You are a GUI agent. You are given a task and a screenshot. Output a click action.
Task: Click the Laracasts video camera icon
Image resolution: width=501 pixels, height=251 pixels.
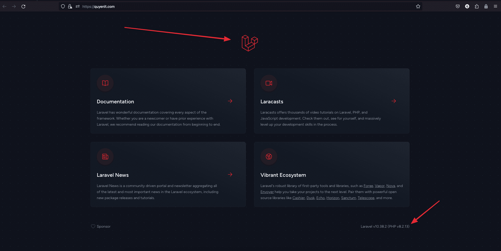click(269, 83)
